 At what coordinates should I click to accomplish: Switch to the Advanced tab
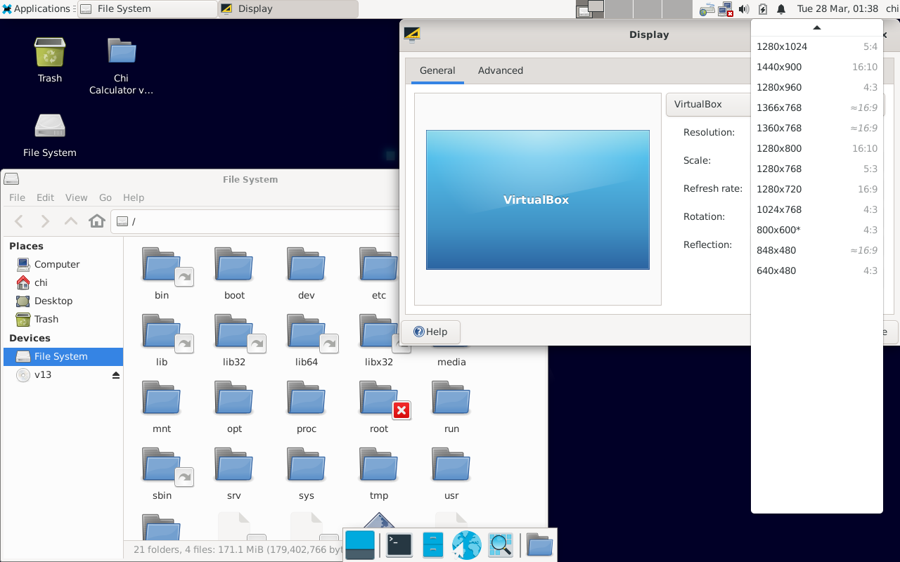500,70
